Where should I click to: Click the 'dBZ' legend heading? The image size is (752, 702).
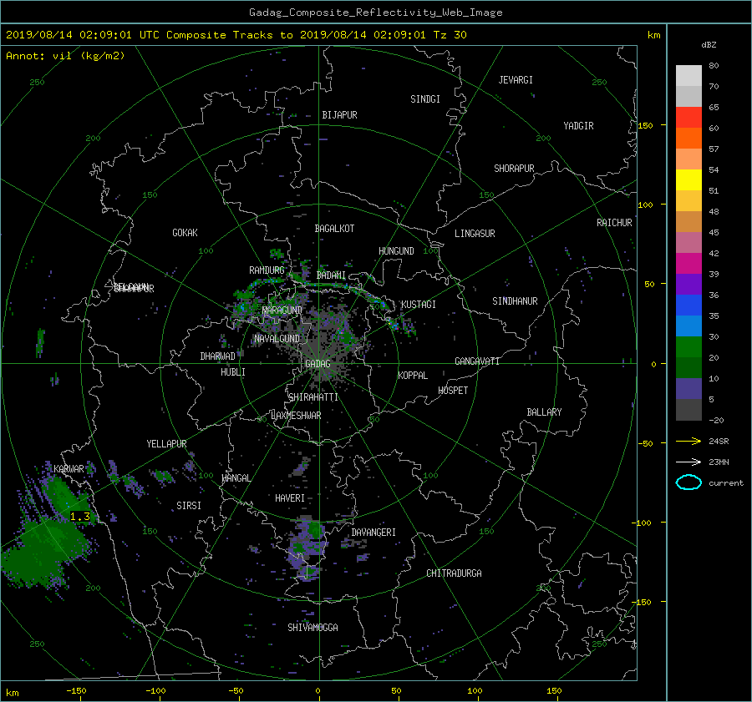point(709,45)
